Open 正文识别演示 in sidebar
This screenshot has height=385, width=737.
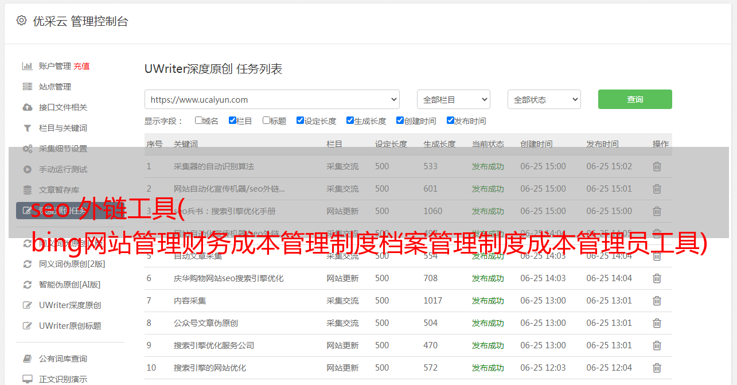(x=63, y=379)
